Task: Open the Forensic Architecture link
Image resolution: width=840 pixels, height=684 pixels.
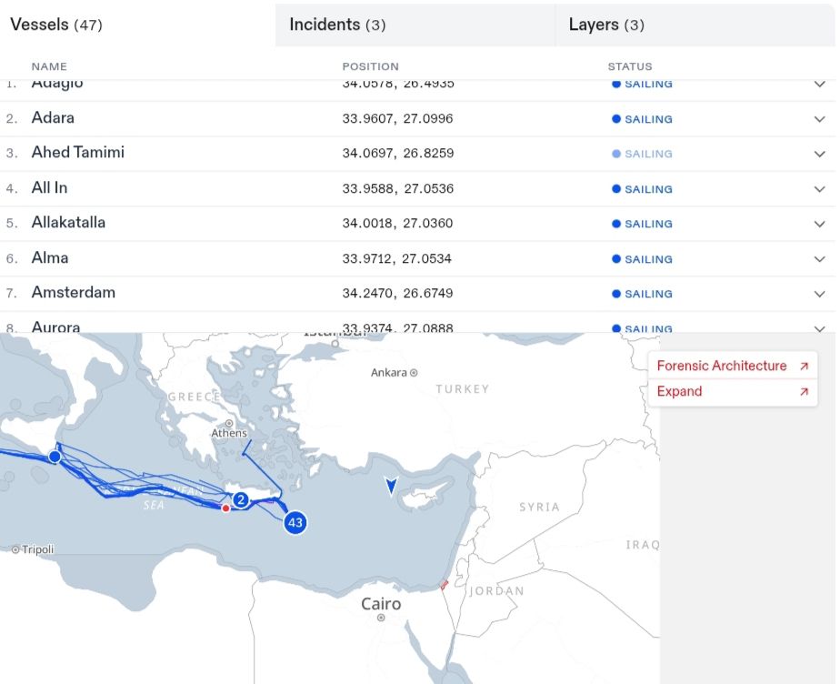Action: 733,366
